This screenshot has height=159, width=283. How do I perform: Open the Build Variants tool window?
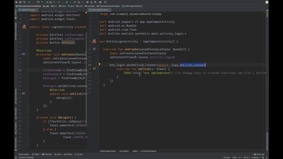16,144
